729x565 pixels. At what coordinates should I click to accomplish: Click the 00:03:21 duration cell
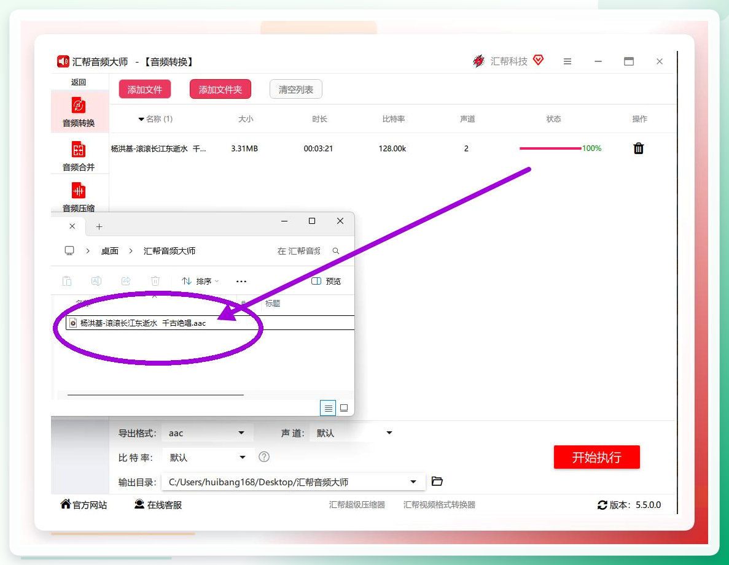(319, 148)
